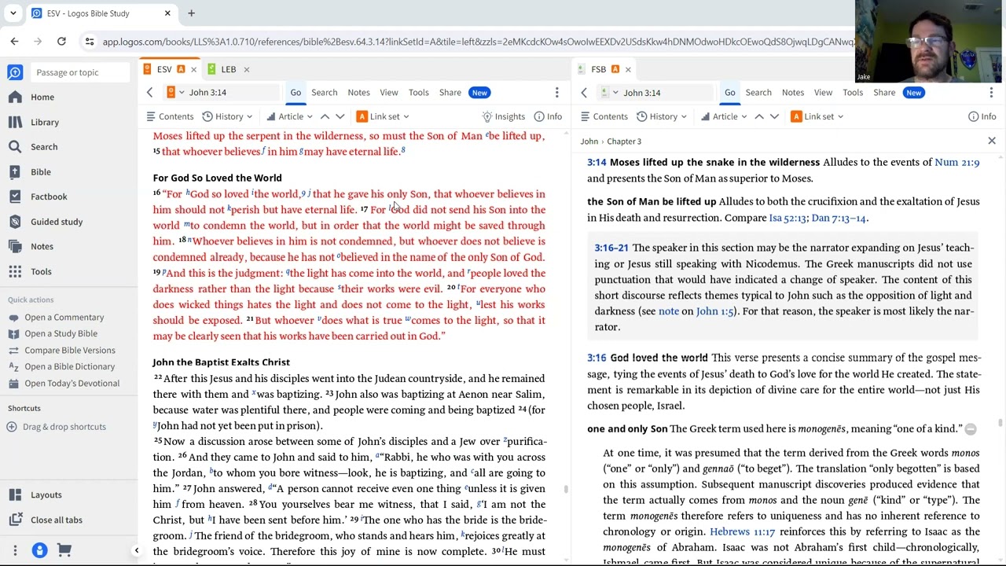
Task: Open the Isa 52:13 cross reference
Action: coord(788,218)
